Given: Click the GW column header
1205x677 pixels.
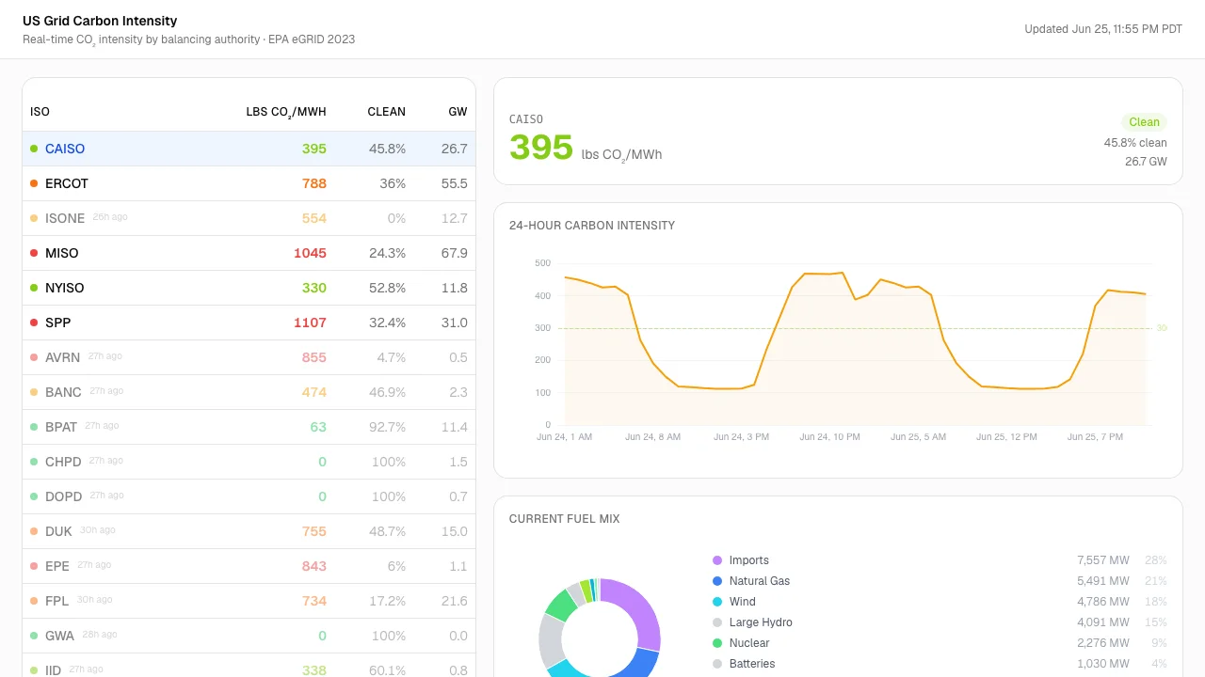Looking at the screenshot, I should click(x=458, y=112).
